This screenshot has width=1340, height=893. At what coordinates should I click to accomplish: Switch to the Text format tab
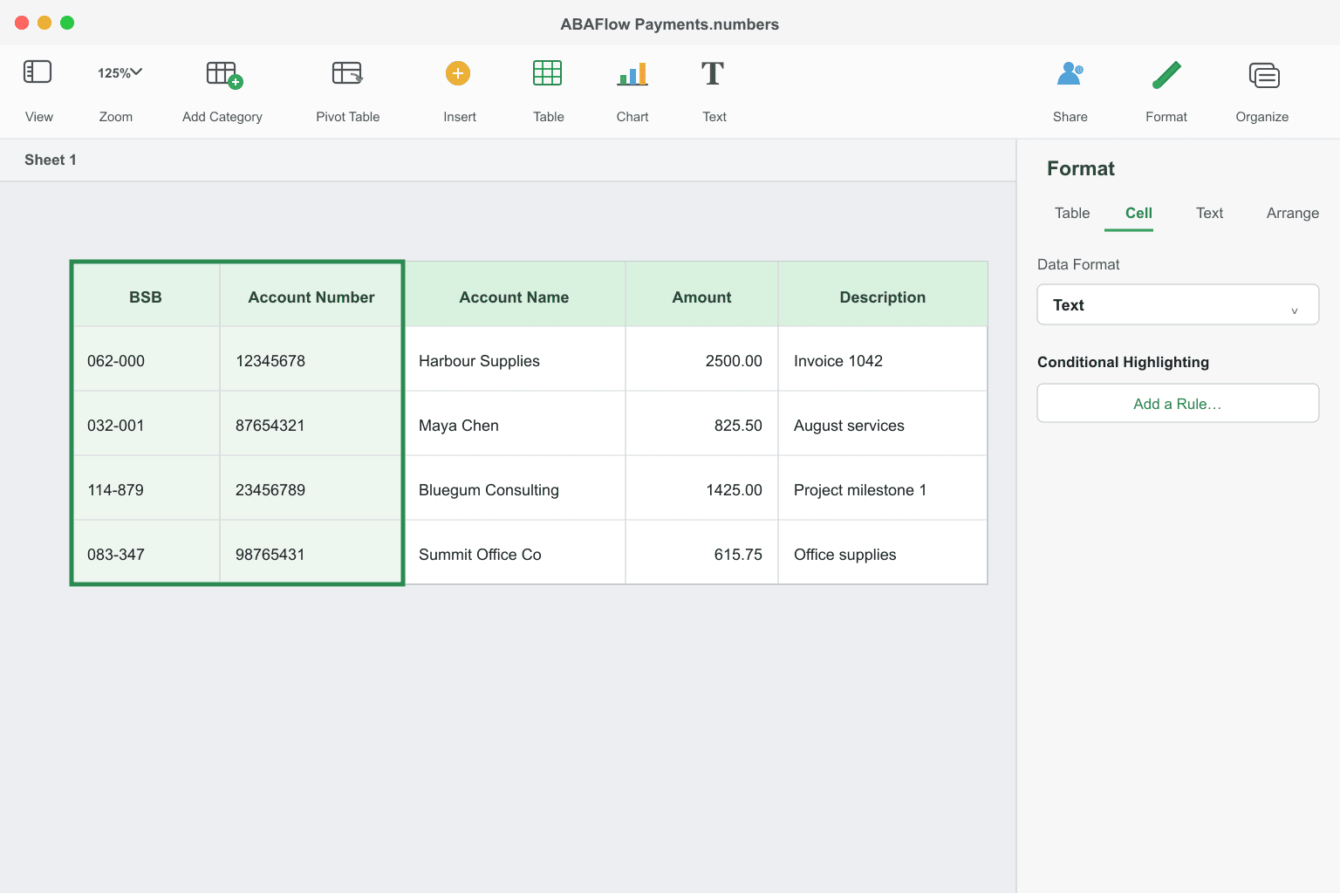click(1209, 213)
